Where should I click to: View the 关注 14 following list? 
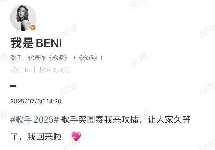coord(20,70)
